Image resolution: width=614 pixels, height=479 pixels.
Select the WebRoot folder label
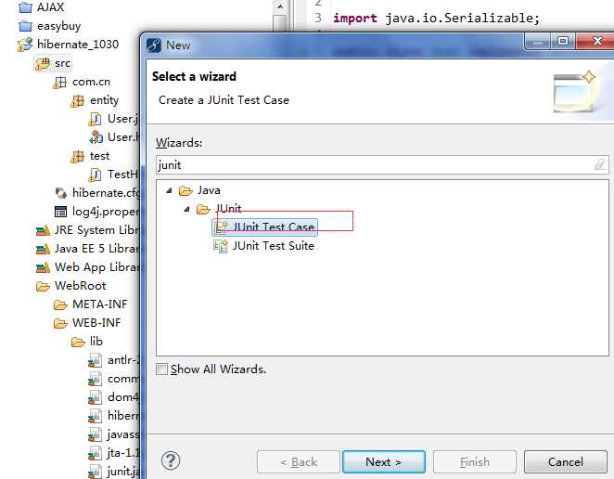tap(81, 286)
